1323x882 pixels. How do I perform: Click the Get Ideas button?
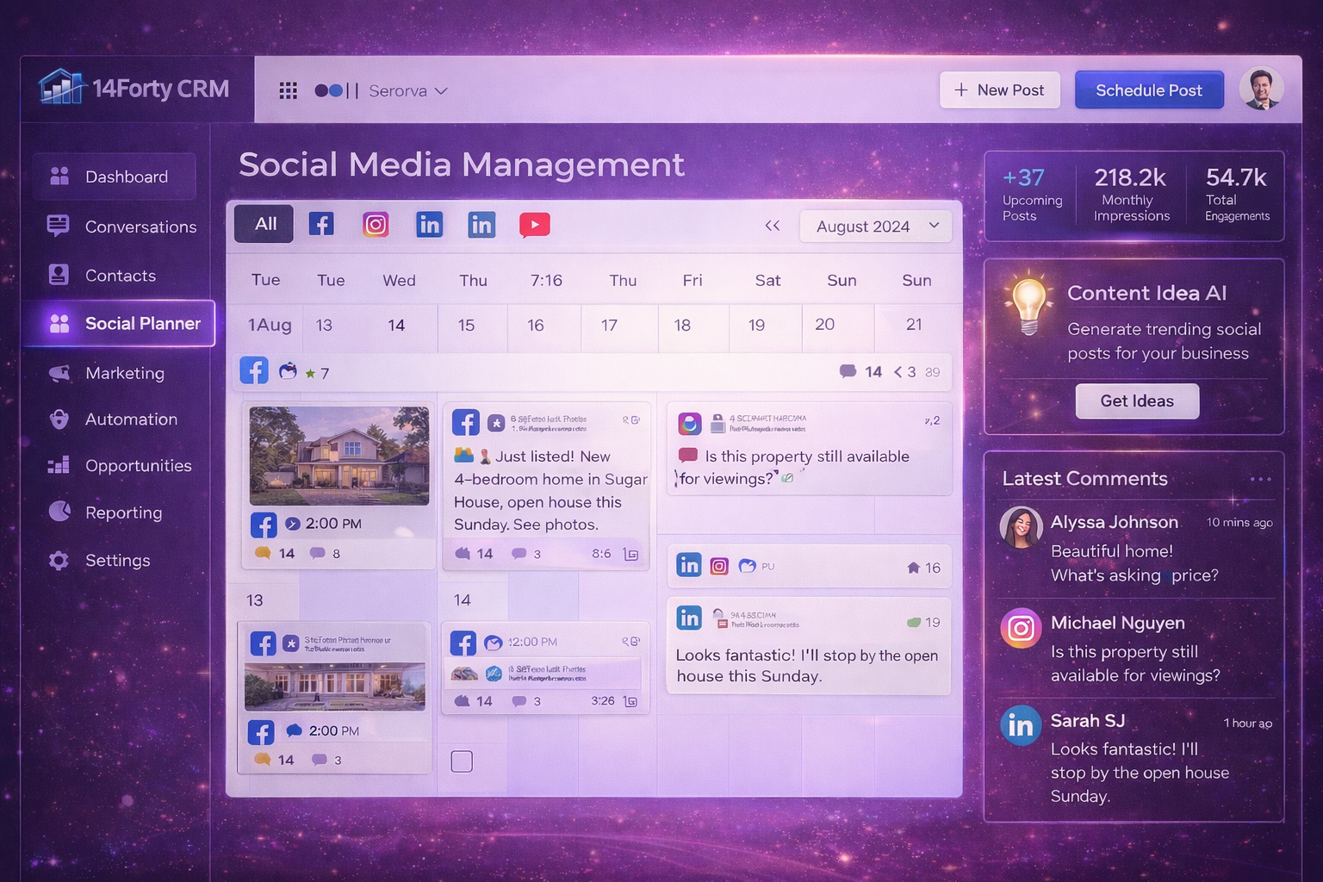pos(1137,401)
